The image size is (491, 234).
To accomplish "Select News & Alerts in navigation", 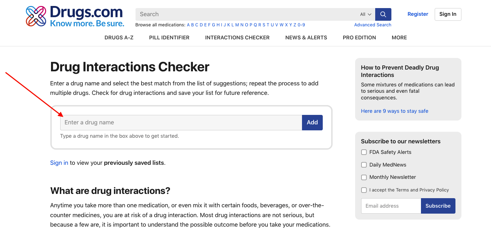I will click(x=306, y=38).
